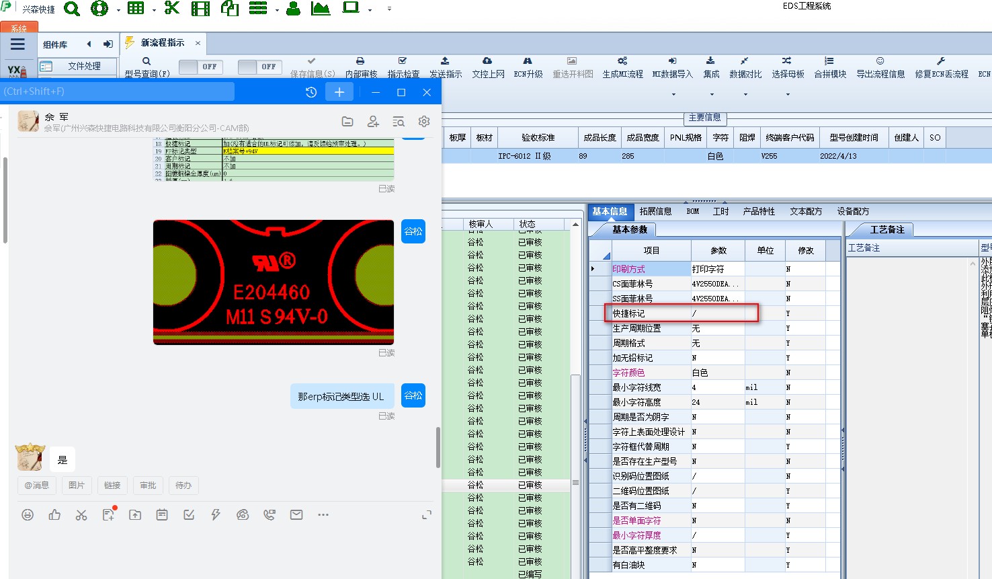Open chat history clock icon
The height and width of the screenshot is (579, 992).
(311, 92)
